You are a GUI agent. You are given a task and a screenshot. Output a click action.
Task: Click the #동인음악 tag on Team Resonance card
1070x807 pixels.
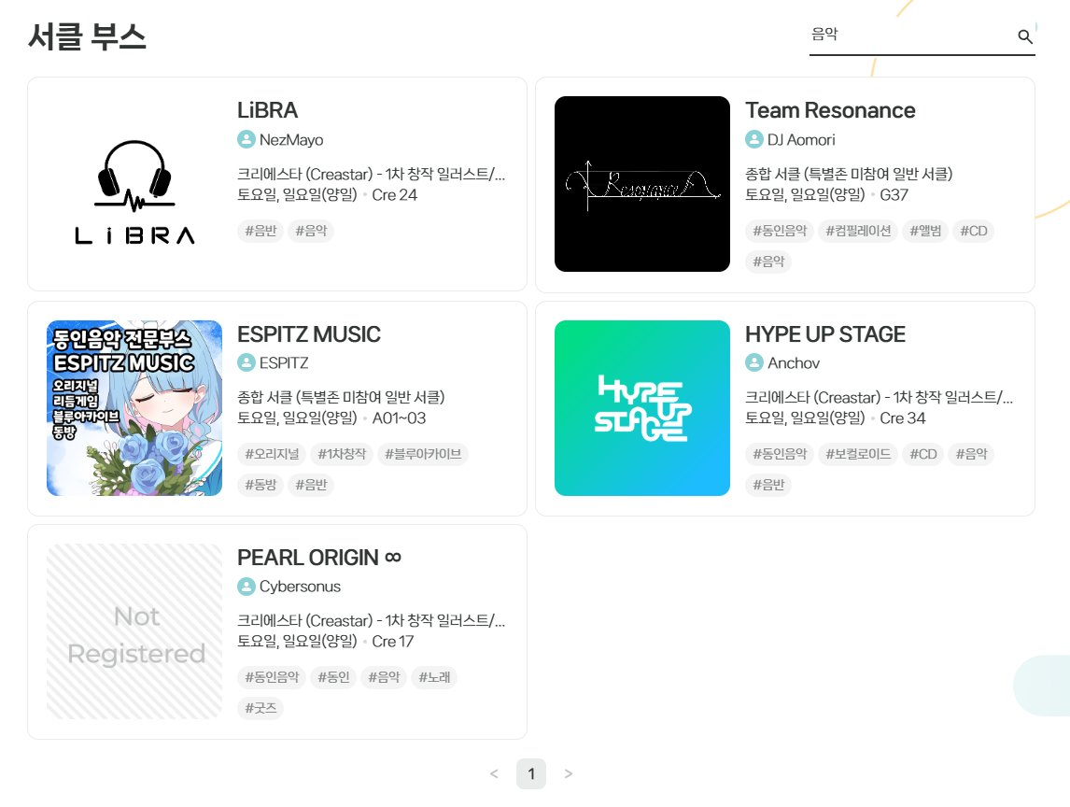[780, 231]
